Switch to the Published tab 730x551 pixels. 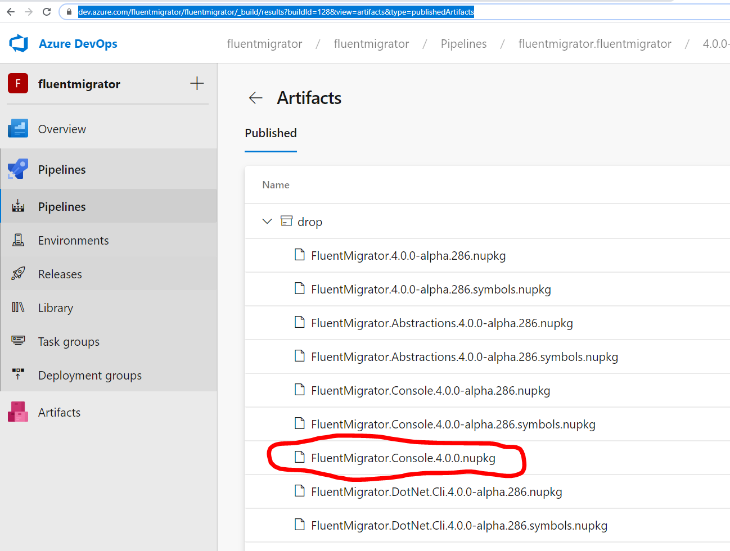[271, 133]
